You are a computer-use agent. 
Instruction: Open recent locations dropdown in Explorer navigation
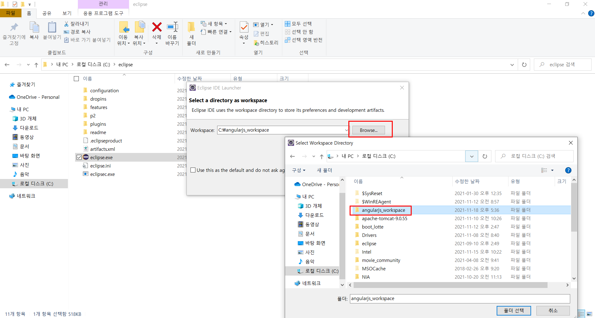(x=28, y=65)
